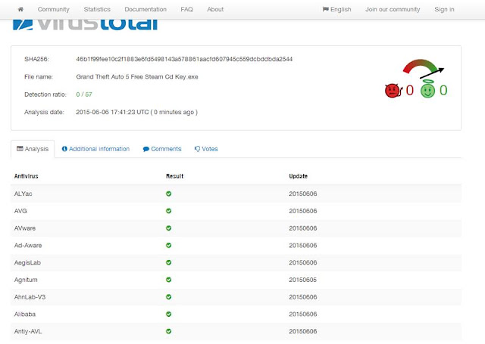Click the community score gauge
485x344 pixels.
click(423, 69)
